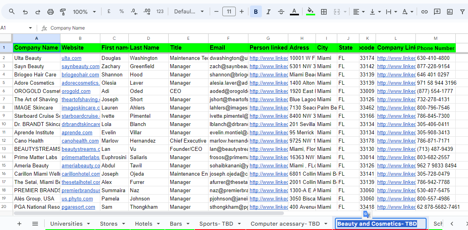The width and height of the screenshot is (468, 230).
Task: Switch to the Stores sheet tab
Action: (x=109, y=224)
